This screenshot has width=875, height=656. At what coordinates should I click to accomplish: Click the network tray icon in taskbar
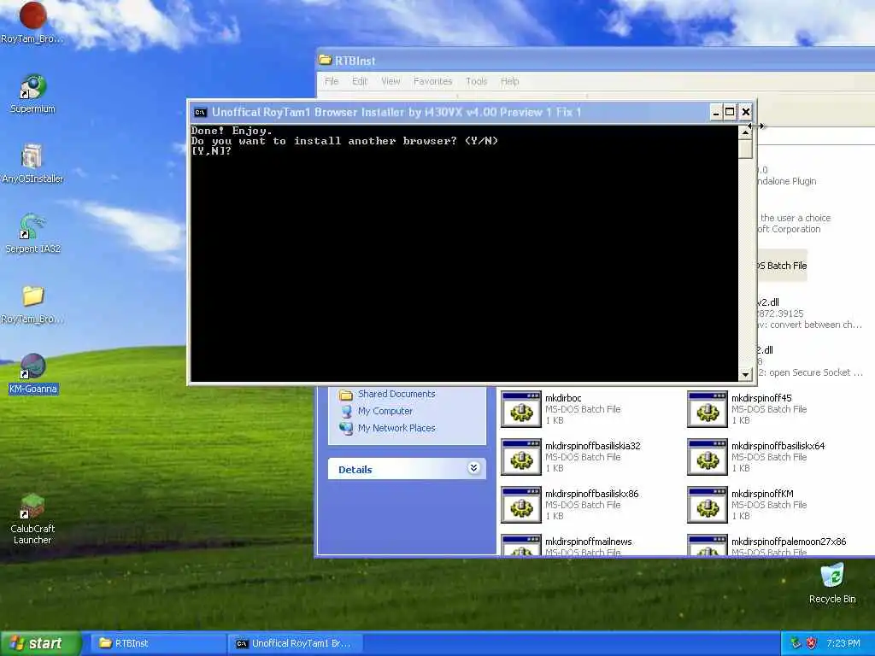(796, 643)
